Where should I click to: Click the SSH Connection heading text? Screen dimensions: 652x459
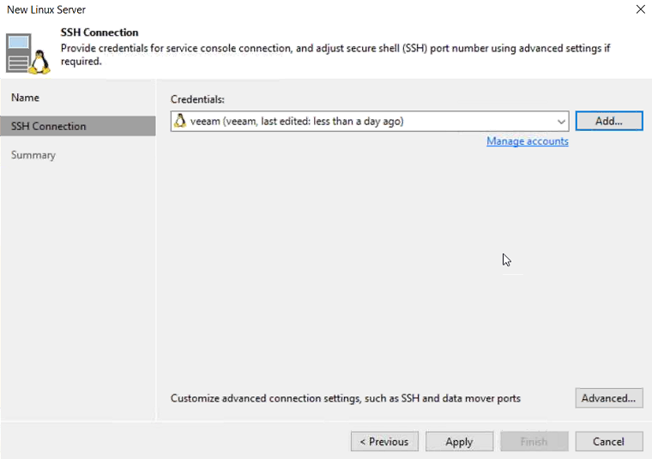point(100,33)
